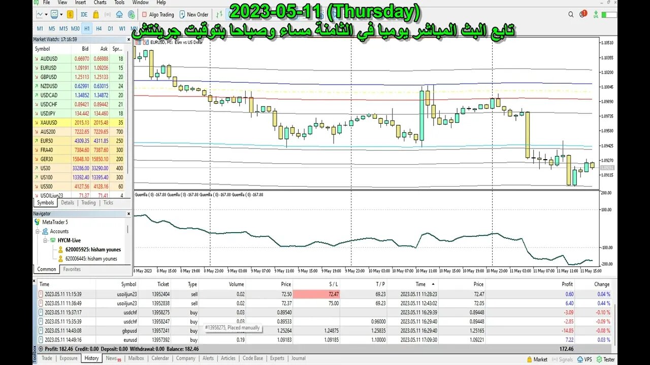Open the chart templates monitor icon
This screenshot has width=650, height=365.
[x=54, y=15]
